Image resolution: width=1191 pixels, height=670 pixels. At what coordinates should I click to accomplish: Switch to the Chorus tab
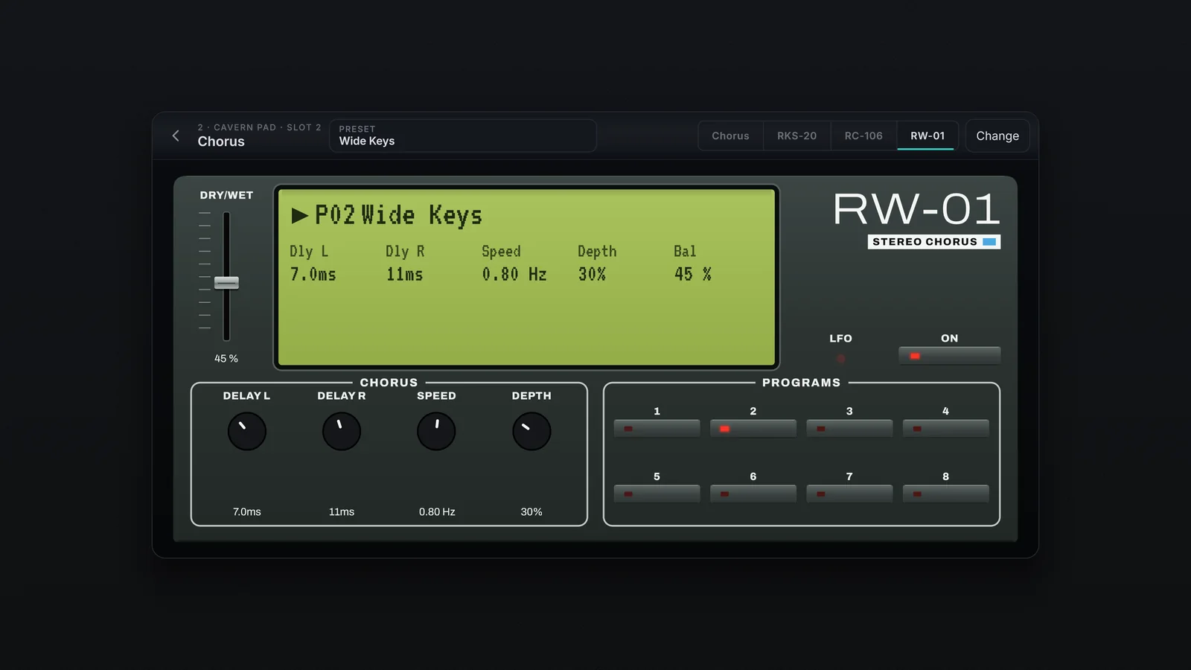click(x=730, y=135)
